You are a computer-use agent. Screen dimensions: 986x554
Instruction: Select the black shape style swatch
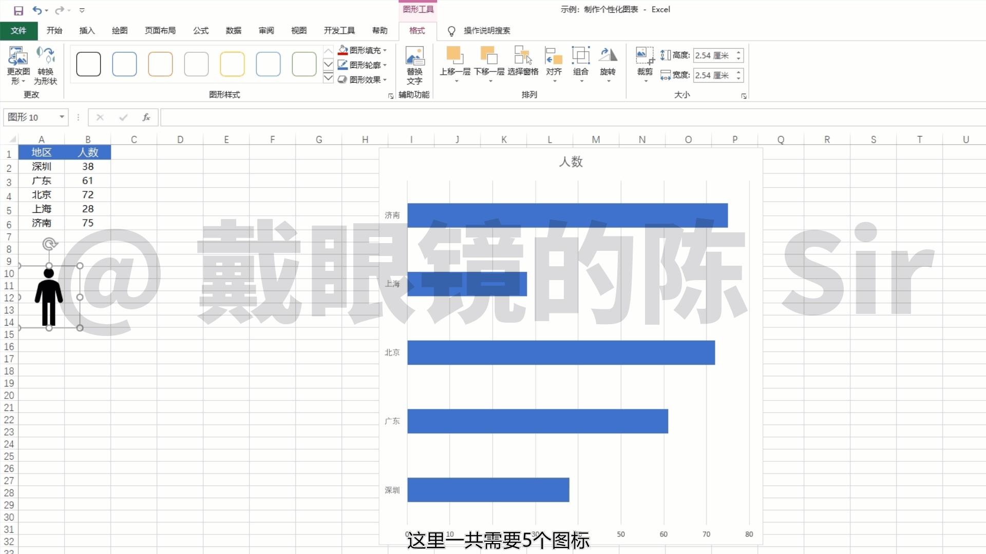click(88, 64)
